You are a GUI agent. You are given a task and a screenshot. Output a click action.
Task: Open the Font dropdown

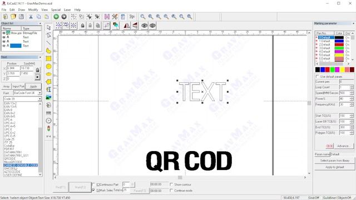(39, 93)
